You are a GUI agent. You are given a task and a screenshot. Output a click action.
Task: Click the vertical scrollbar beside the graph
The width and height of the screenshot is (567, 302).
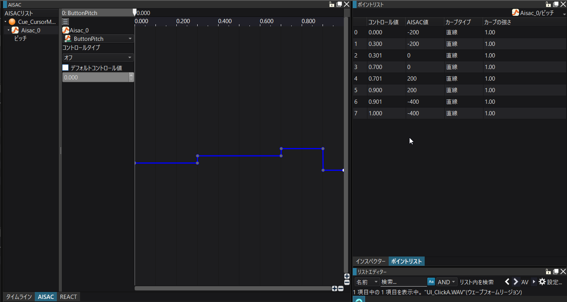point(346,145)
